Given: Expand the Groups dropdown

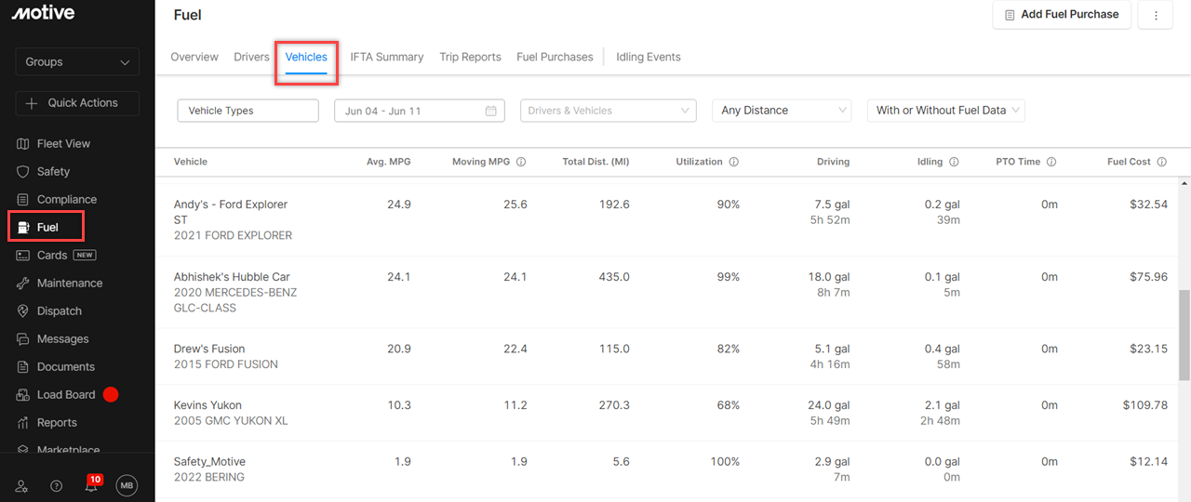Looking at the screenshot, I should pos(77,62).
